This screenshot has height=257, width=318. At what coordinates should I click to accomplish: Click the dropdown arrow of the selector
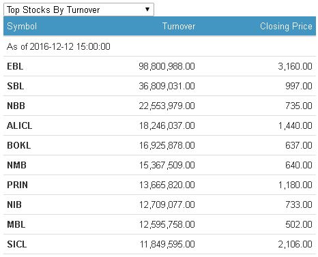(x=147, y=10)
